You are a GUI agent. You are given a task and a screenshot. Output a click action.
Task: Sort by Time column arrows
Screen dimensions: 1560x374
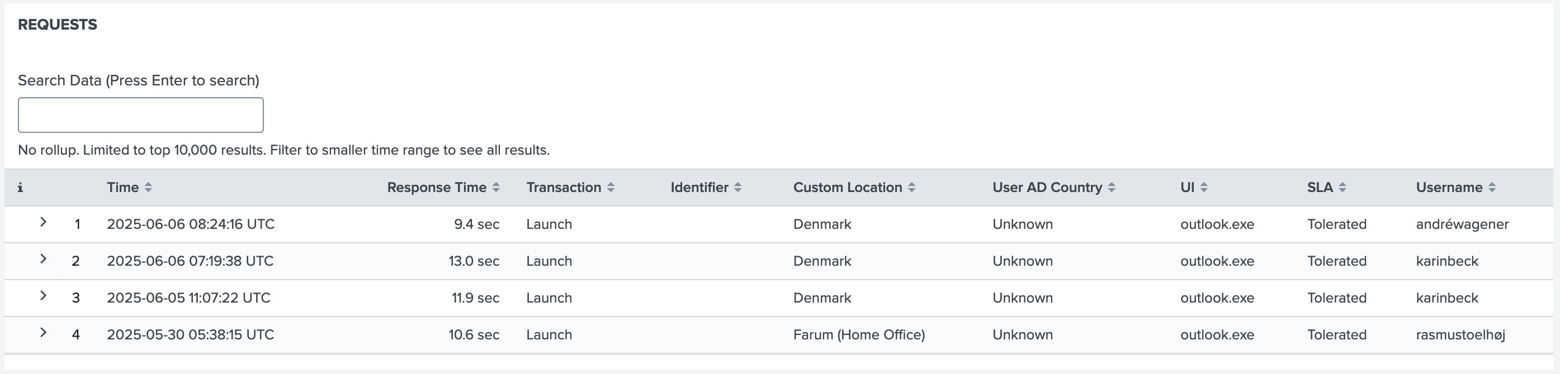[x=148, y=188]
